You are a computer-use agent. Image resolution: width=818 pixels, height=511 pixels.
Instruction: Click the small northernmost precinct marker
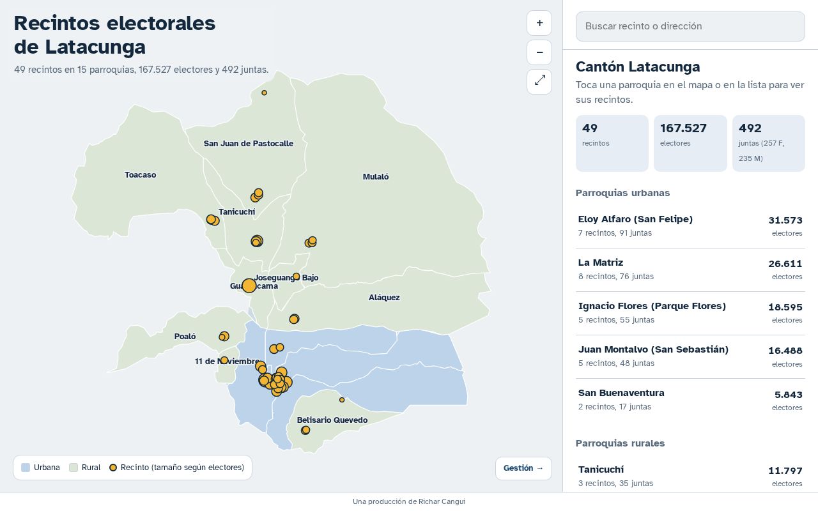[x=264, y=93]
